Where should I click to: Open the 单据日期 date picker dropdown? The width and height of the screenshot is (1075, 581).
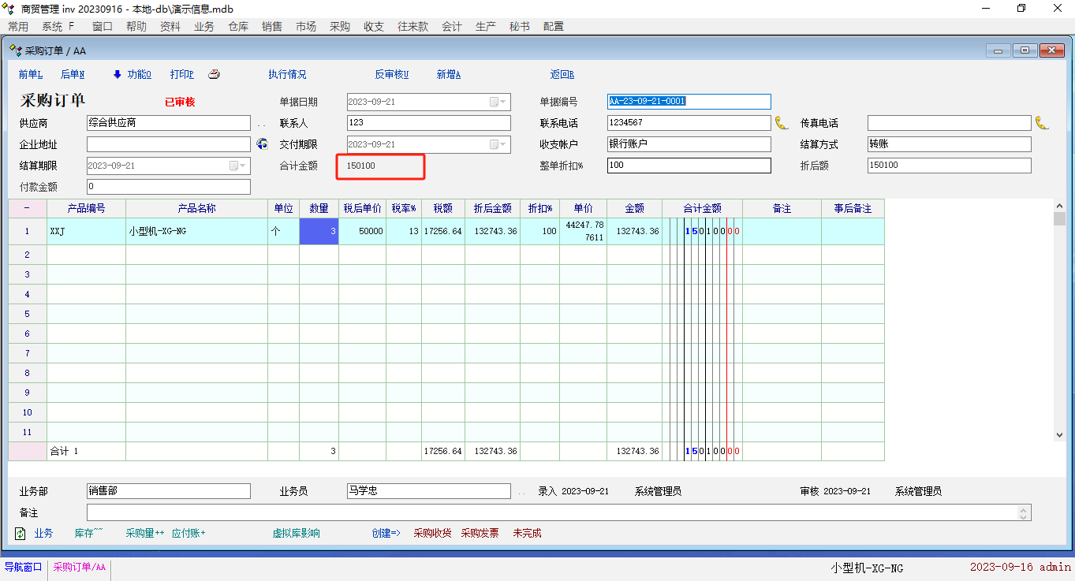(x=503, y=102)
